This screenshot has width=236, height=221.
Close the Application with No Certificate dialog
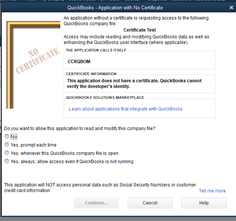(232, 8)
